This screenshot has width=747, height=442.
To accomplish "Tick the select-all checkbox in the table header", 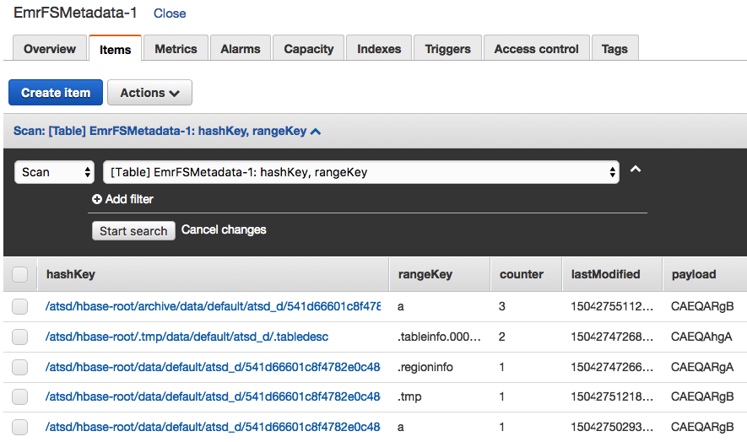I will tap(19, 274).
